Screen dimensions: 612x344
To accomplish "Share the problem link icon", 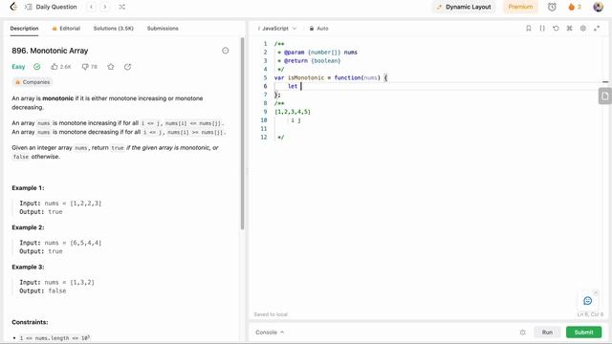I will tap(127, 67).
